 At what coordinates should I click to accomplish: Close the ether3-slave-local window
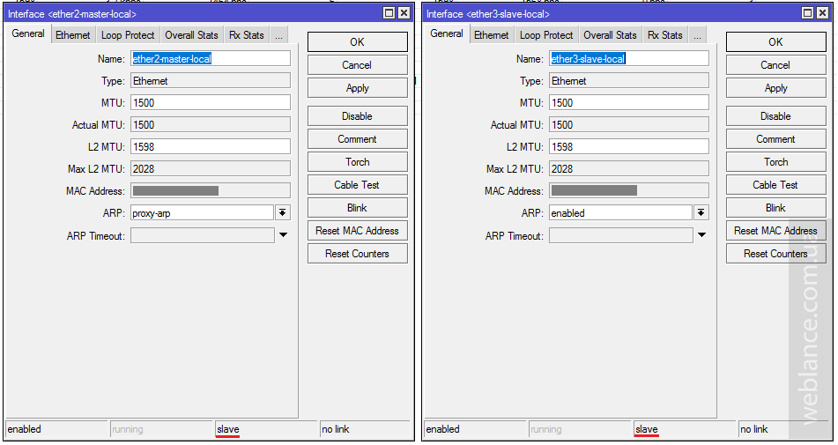click(x=822, y=13)
